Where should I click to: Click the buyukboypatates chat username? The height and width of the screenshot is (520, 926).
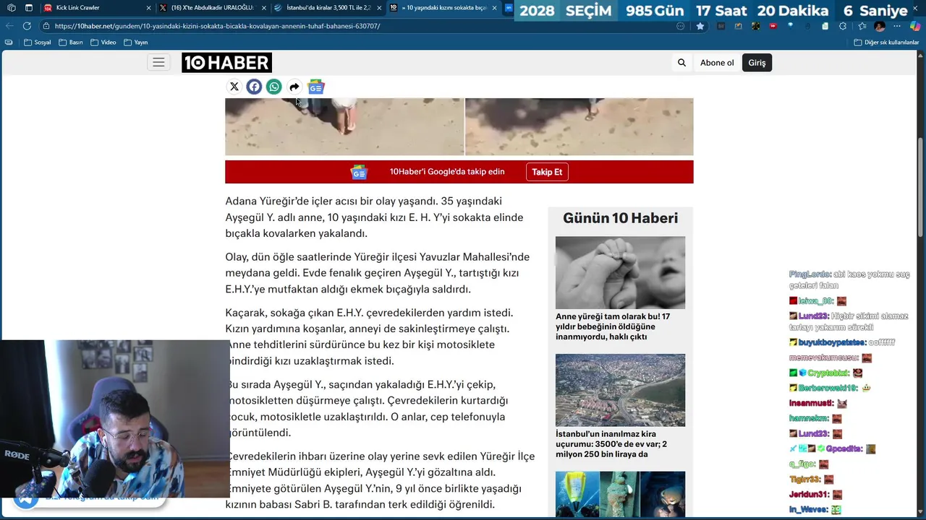coord(832,342)
